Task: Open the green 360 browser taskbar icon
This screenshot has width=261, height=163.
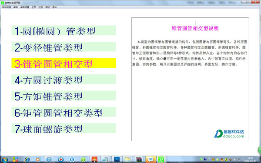Action: coord(83,160)
